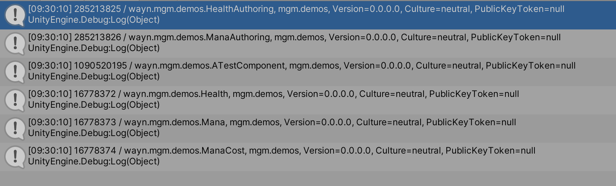
Task: Click the empty console area below the logs
Action: pos(308,179)
